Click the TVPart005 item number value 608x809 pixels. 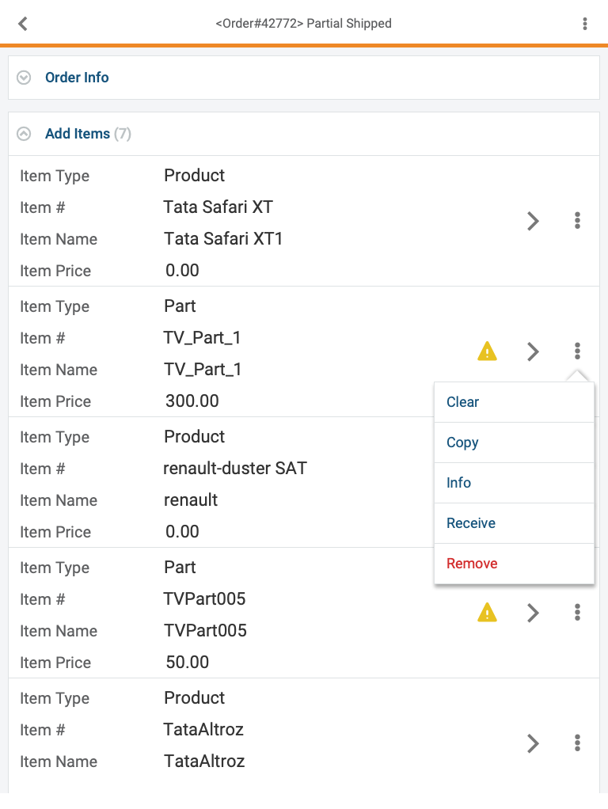pyautogui.click(x=204, y=598)
